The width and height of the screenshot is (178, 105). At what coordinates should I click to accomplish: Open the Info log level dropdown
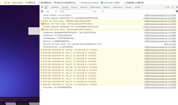[98, 11]
